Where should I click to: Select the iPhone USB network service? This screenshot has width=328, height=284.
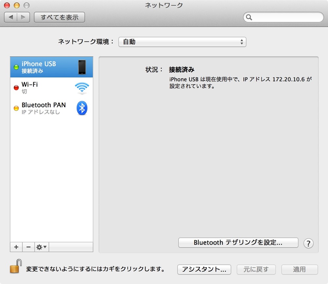51,67
